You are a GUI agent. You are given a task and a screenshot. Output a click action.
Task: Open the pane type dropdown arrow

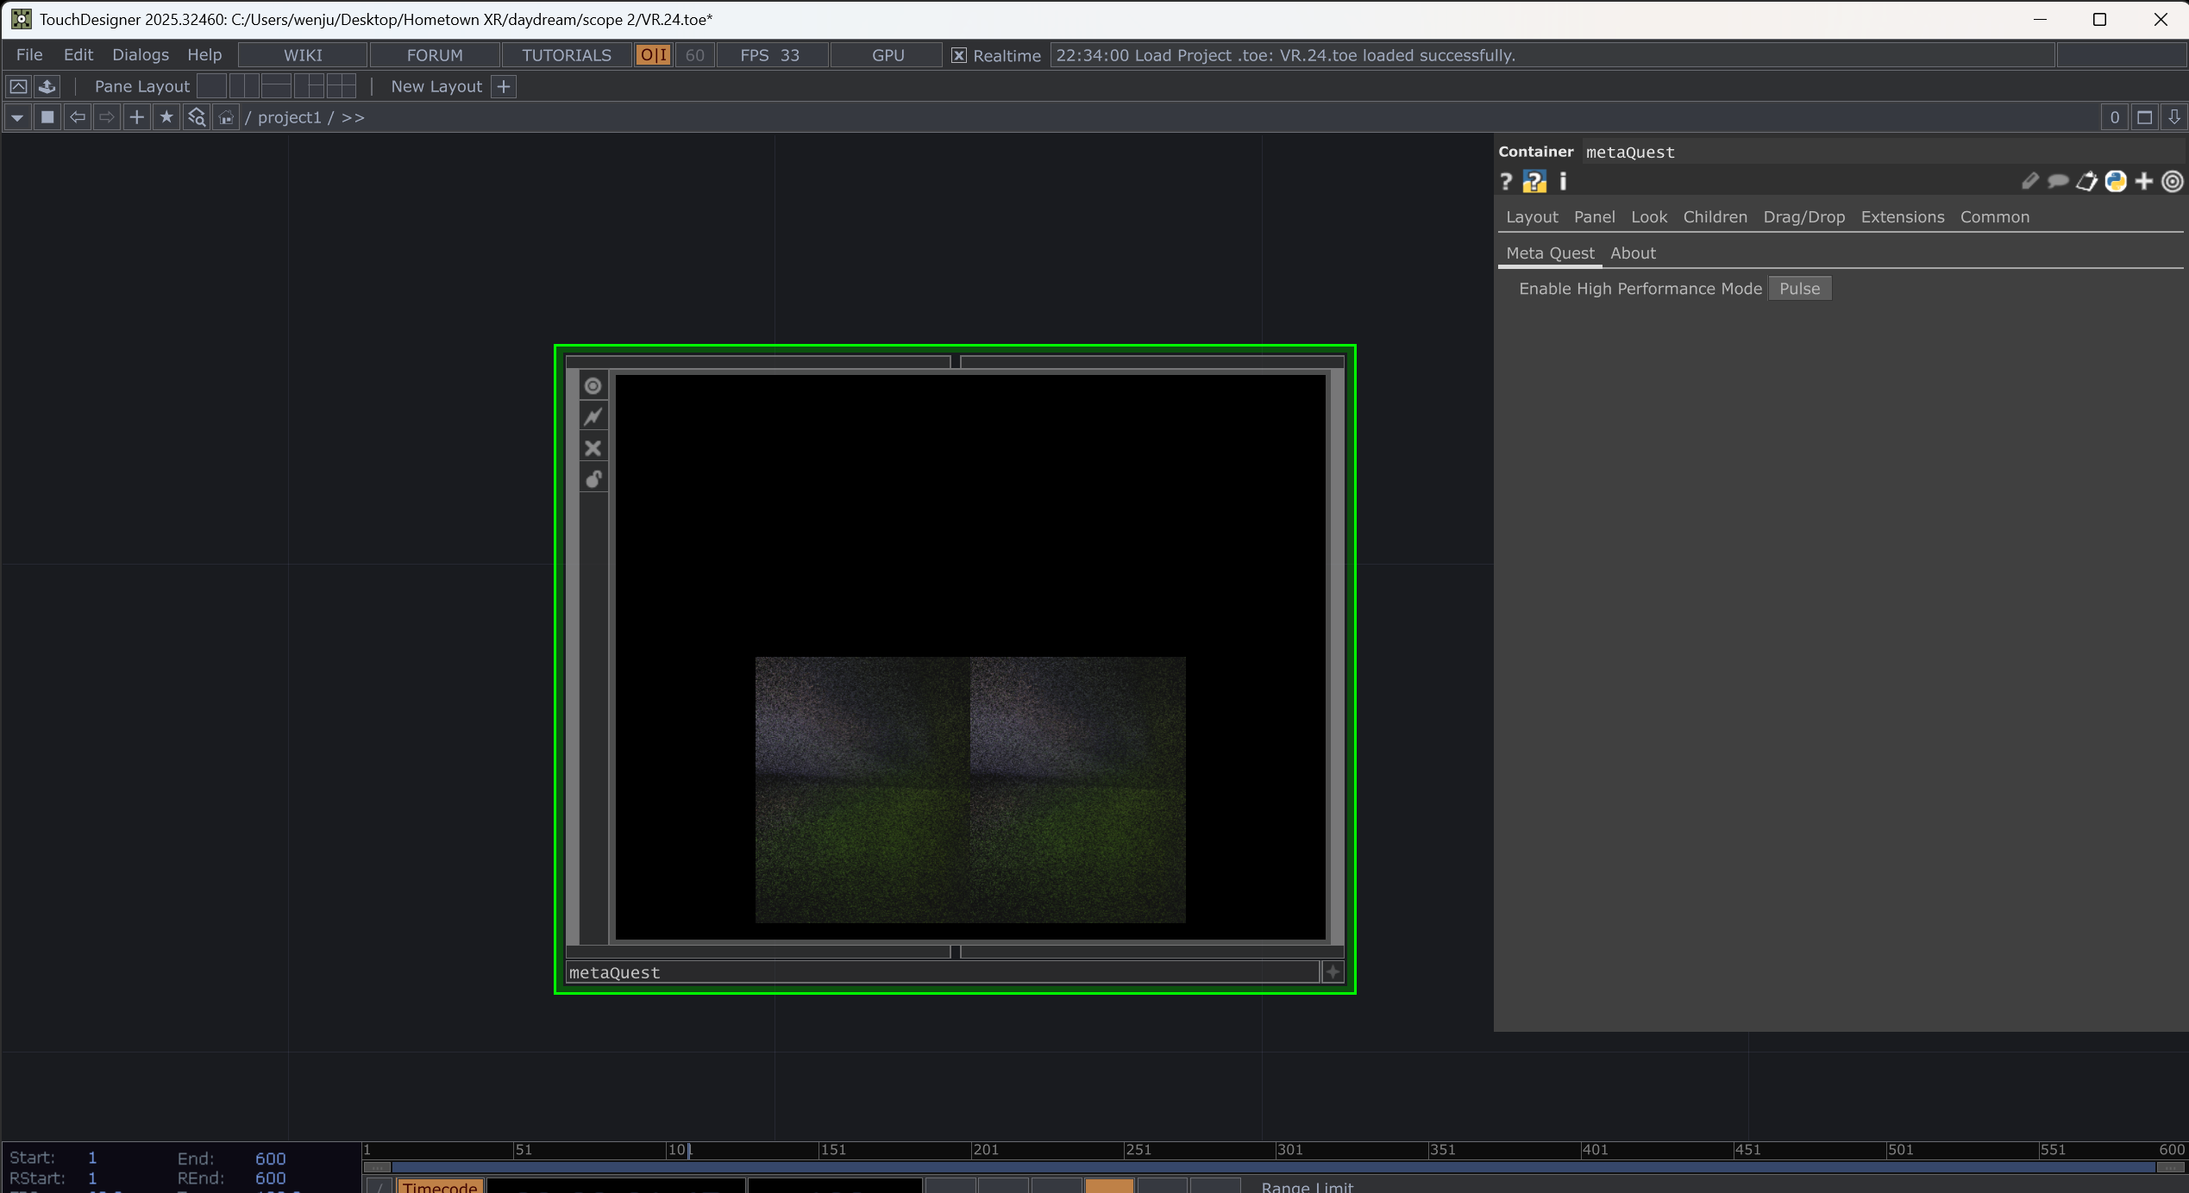(x=16, y=117)
